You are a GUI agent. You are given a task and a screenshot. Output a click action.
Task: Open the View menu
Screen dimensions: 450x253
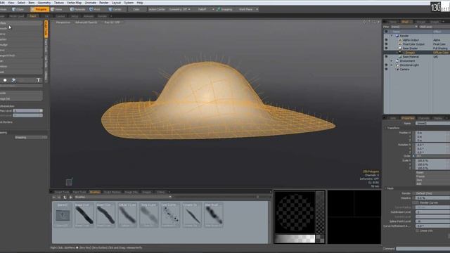pyautogui.click(x=11, y=3)
